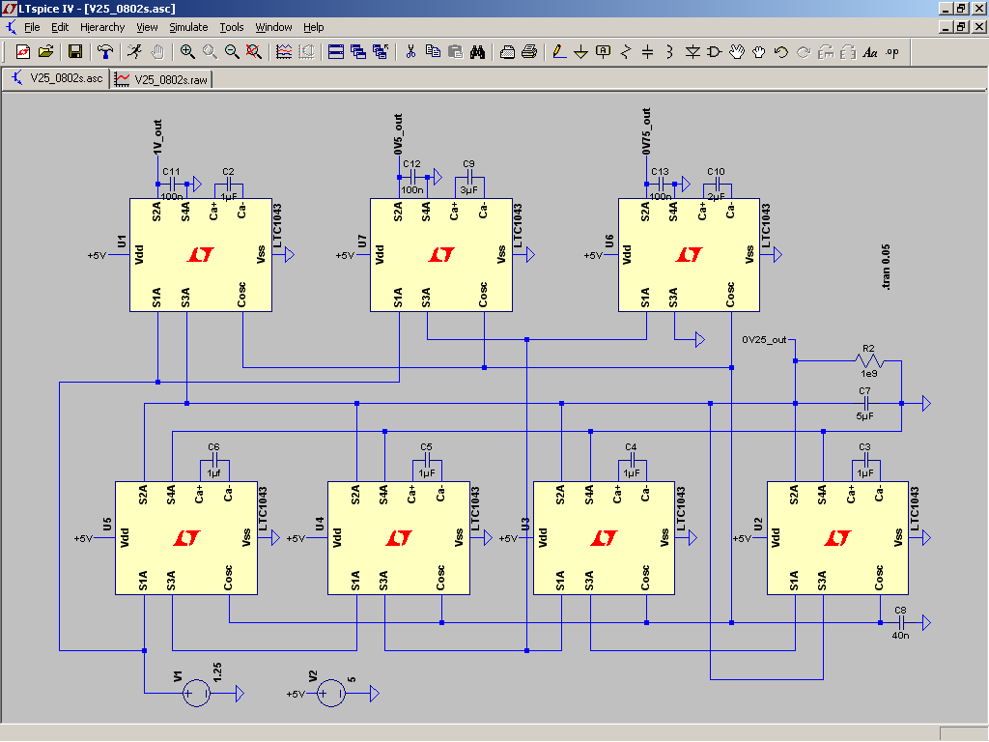
Task: Select the Copy tool icon
Action: coord(433,52)
